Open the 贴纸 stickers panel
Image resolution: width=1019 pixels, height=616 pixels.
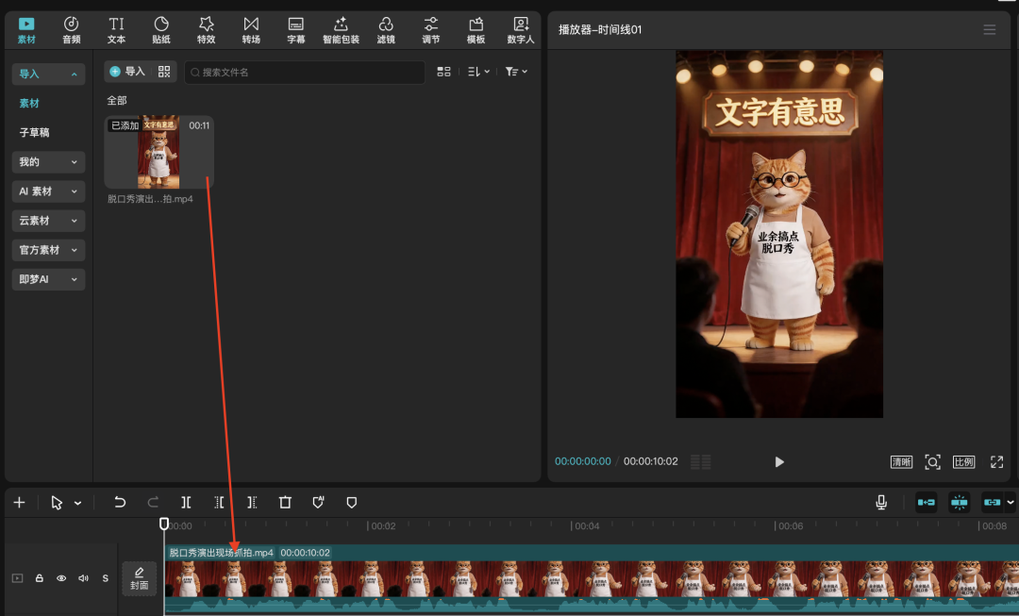(161, 30)
